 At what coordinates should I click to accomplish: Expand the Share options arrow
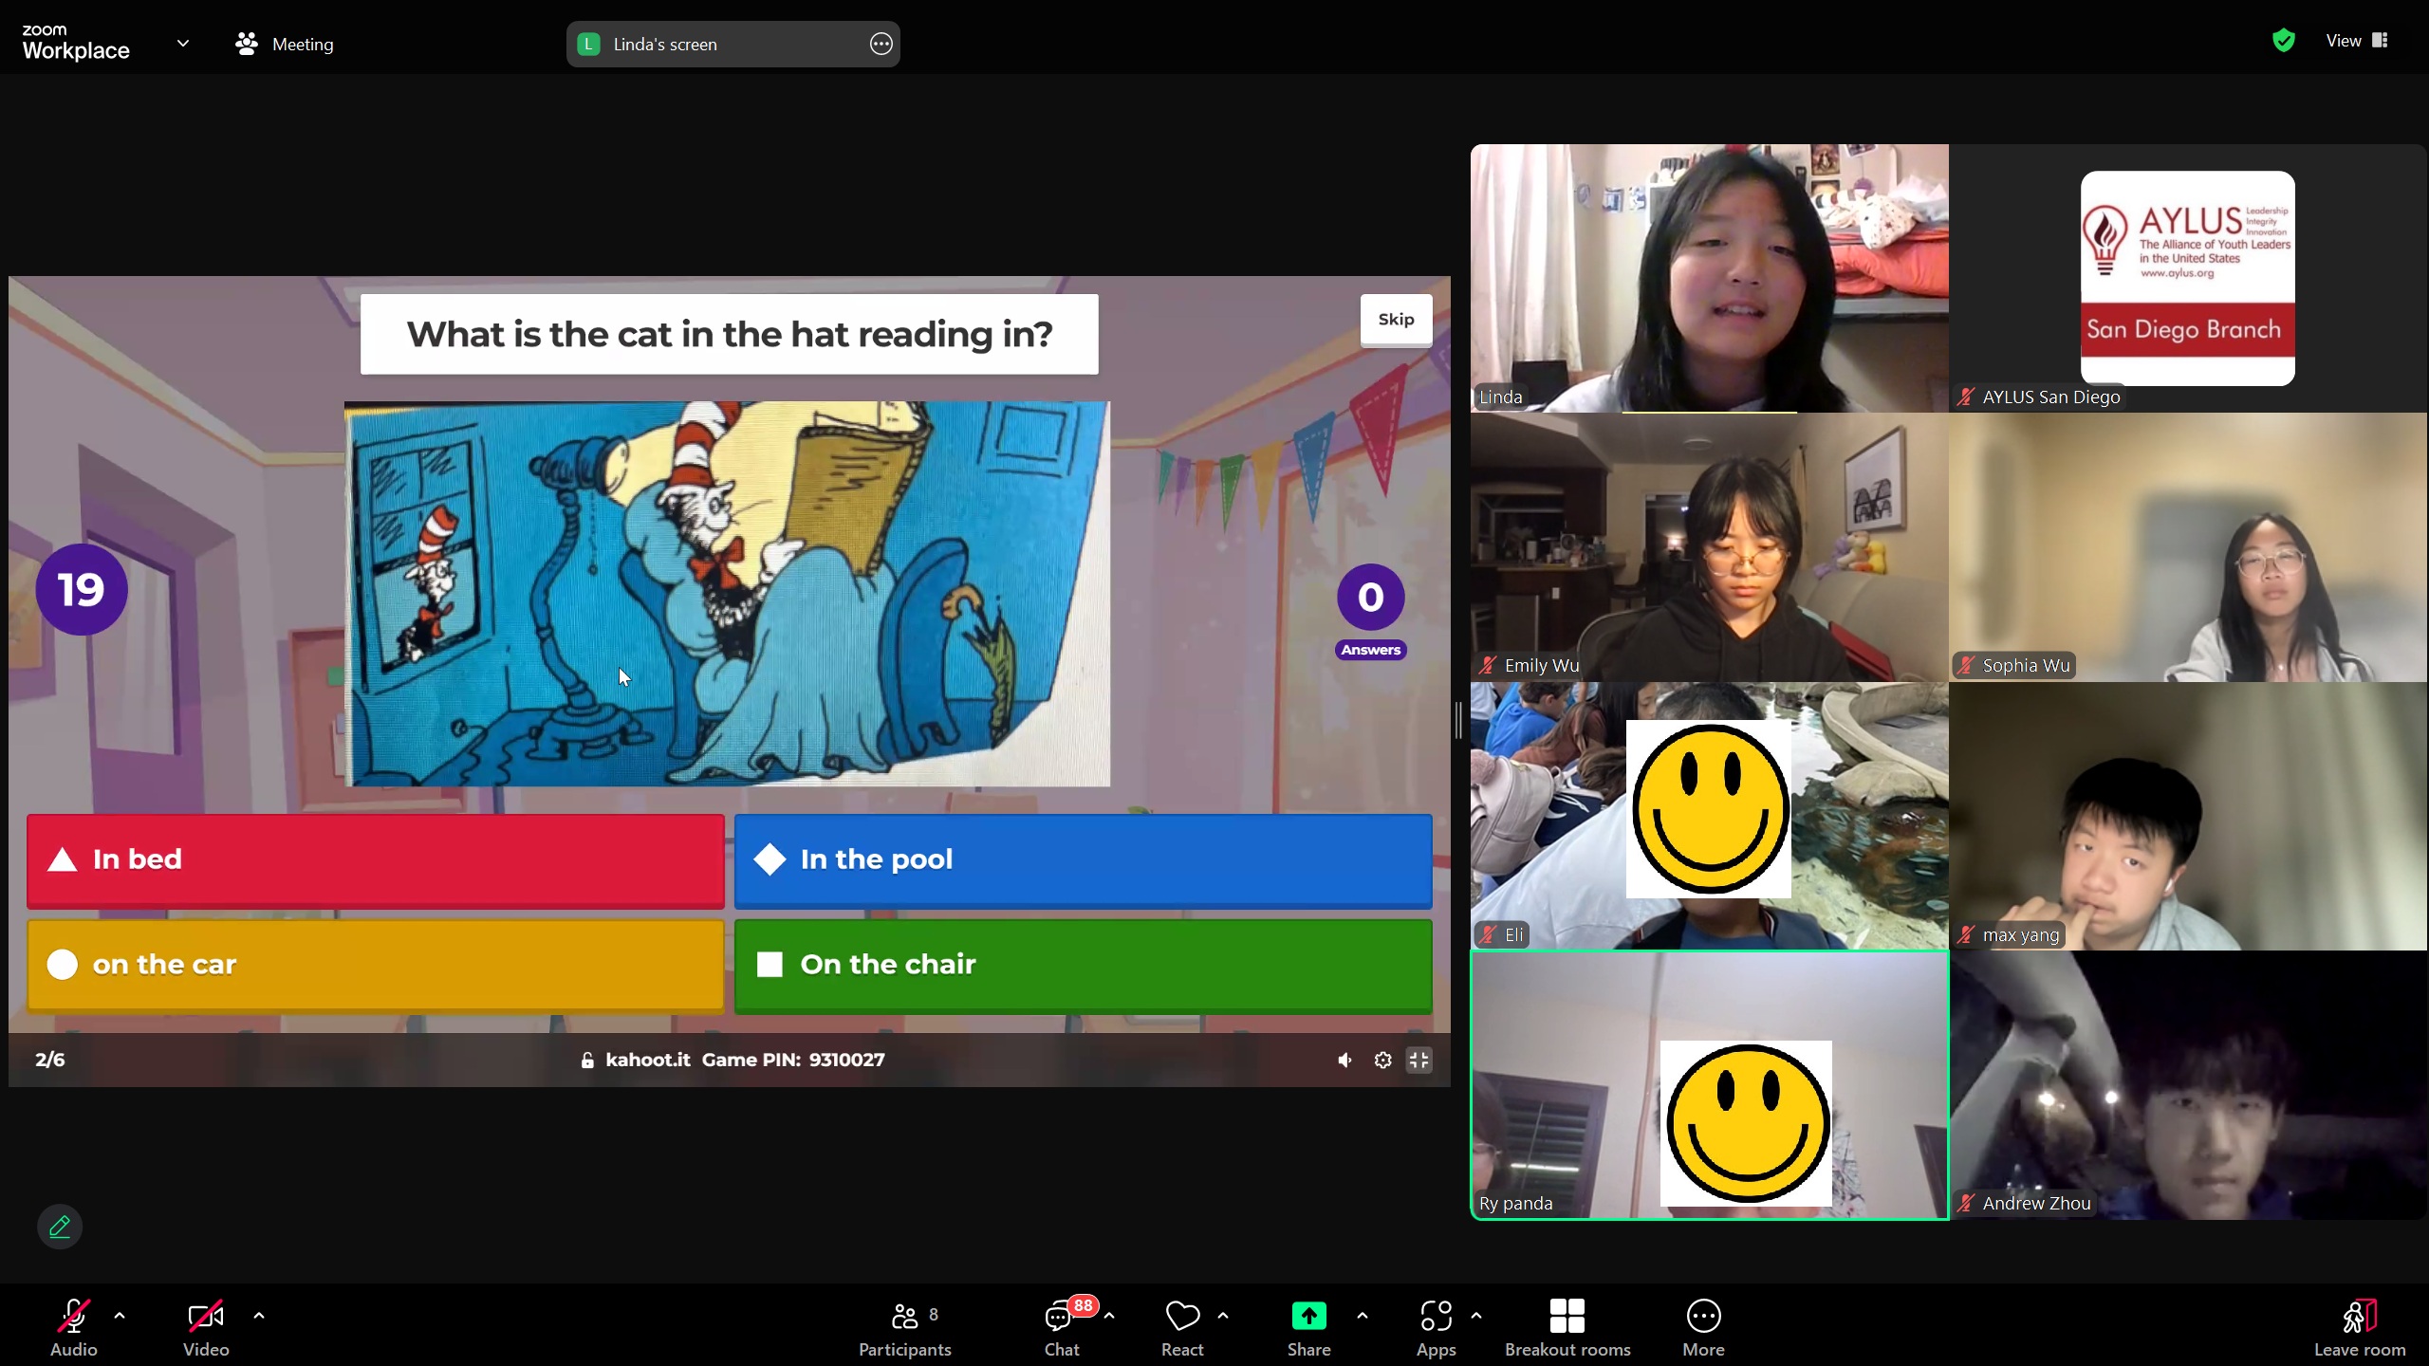click(x=1363, y=1316)
